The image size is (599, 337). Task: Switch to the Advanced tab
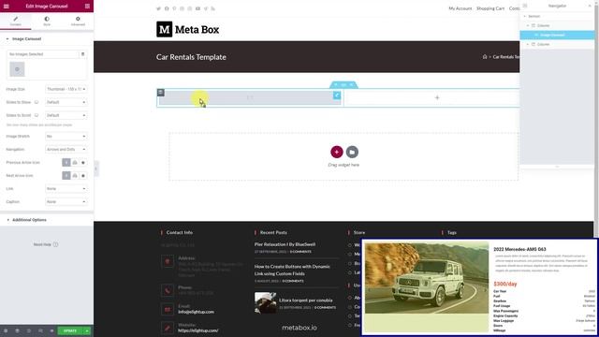click(78, 21)
